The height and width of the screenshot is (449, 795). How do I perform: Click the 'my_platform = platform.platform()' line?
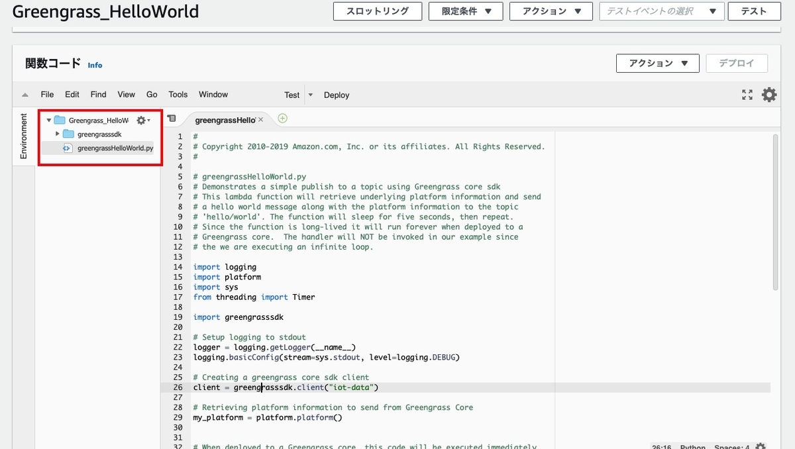coord(268,418)
